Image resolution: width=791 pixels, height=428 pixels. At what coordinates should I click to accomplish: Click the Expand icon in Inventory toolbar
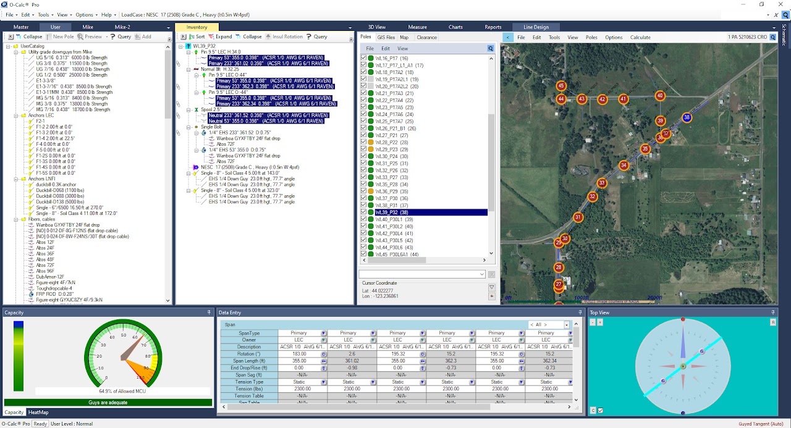tap(211, 36)
